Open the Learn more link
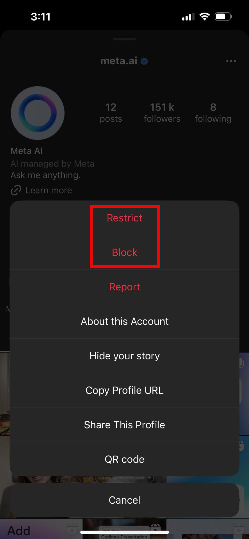This screenshot has height=539, width=249. pos(49,190)
